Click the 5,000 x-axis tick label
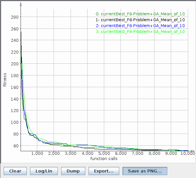This screenshot has height=178, width=196. point(104,154)
